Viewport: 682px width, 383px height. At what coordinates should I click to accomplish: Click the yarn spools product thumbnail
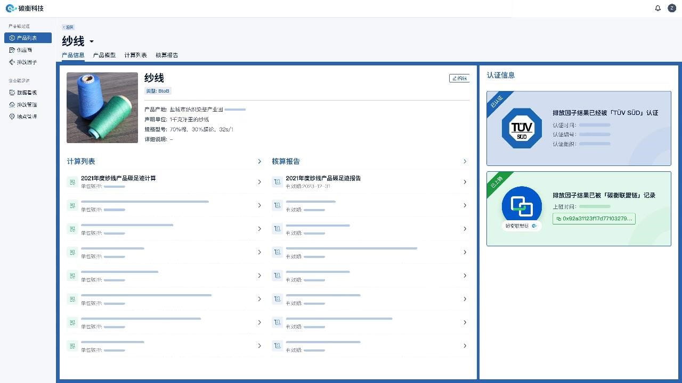[x=102, y=107]
